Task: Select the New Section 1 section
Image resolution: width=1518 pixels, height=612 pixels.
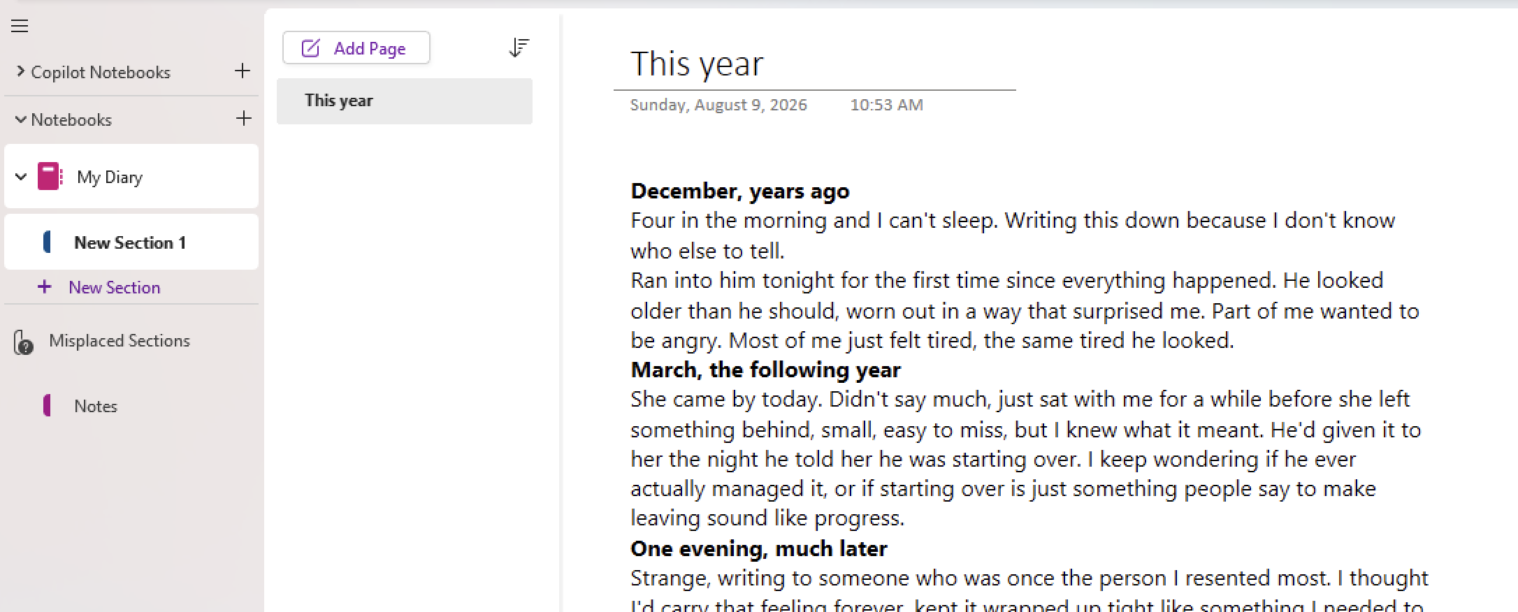Action: pyautogui.click(x=131, y=242)
